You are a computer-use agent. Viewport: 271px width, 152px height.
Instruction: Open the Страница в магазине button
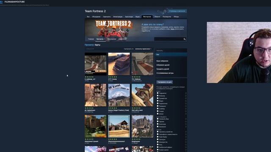(x=177, y=11)
